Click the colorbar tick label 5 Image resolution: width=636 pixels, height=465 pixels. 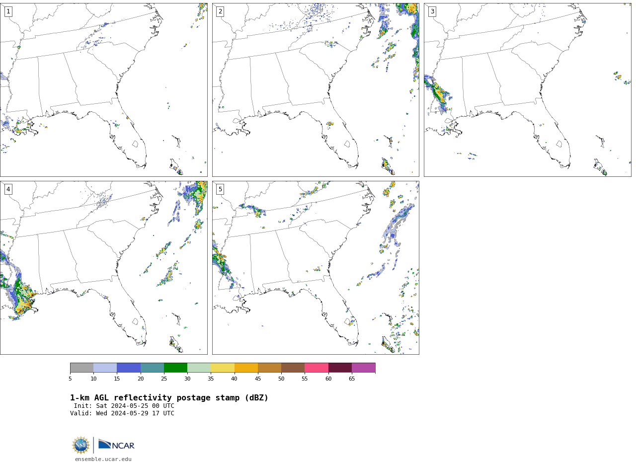point(70,379)
